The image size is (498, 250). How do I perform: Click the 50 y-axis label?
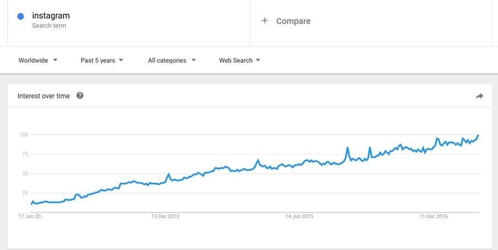coord(24,173)
